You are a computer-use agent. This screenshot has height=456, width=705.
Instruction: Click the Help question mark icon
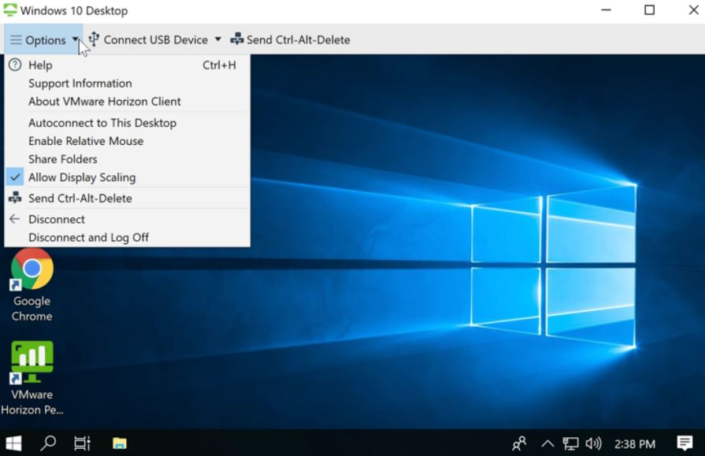[x=15, y=65]
